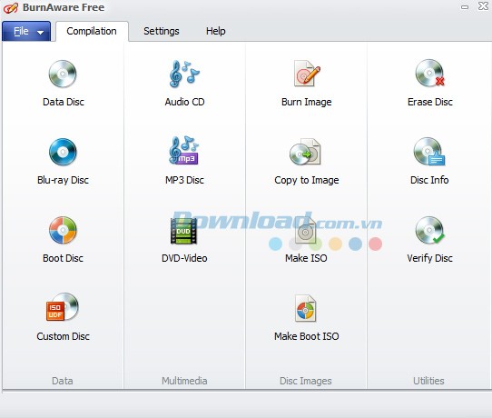This screenshot has height=418, width=492.
Task: Click the Disc Info label text
Action: point(429,180)
